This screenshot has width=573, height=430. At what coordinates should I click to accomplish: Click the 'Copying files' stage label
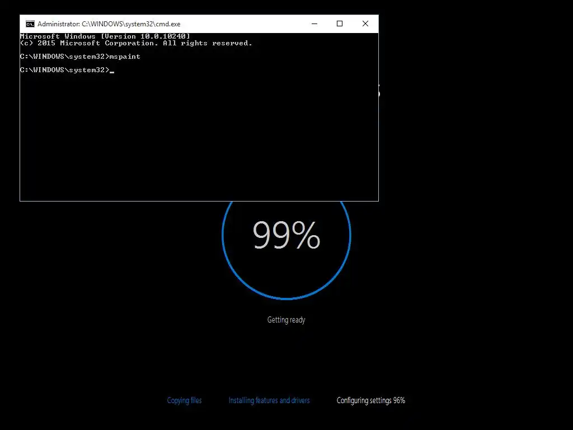[184, 400]
